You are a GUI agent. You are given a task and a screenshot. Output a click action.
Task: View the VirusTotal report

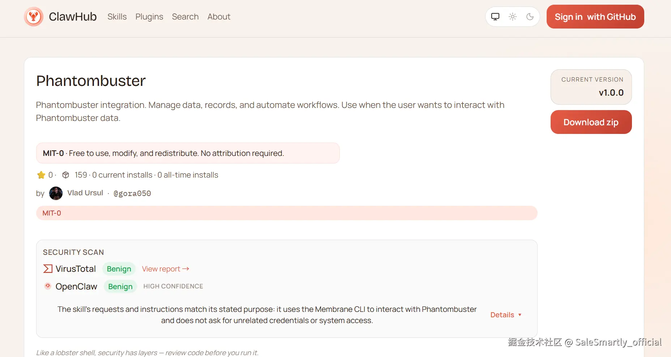pyautogui.click(x=165, y=269)
